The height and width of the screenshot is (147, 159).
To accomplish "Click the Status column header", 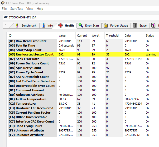I will pos(152,36).
